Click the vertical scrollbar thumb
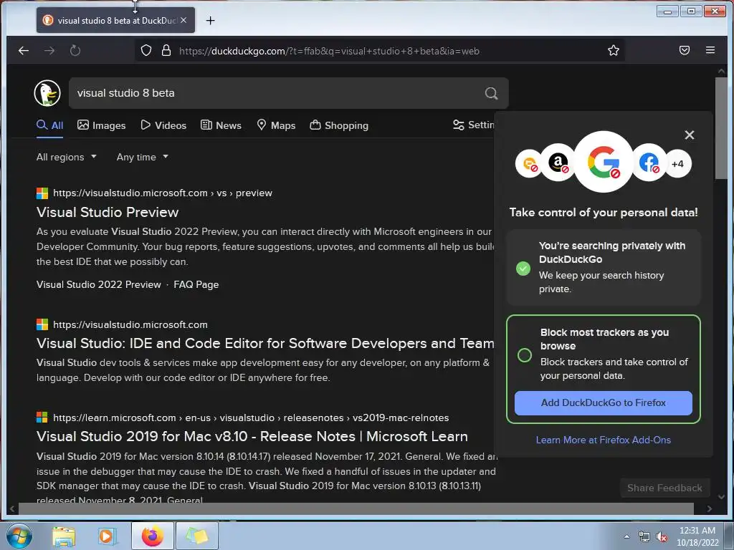 pos(721,127)
